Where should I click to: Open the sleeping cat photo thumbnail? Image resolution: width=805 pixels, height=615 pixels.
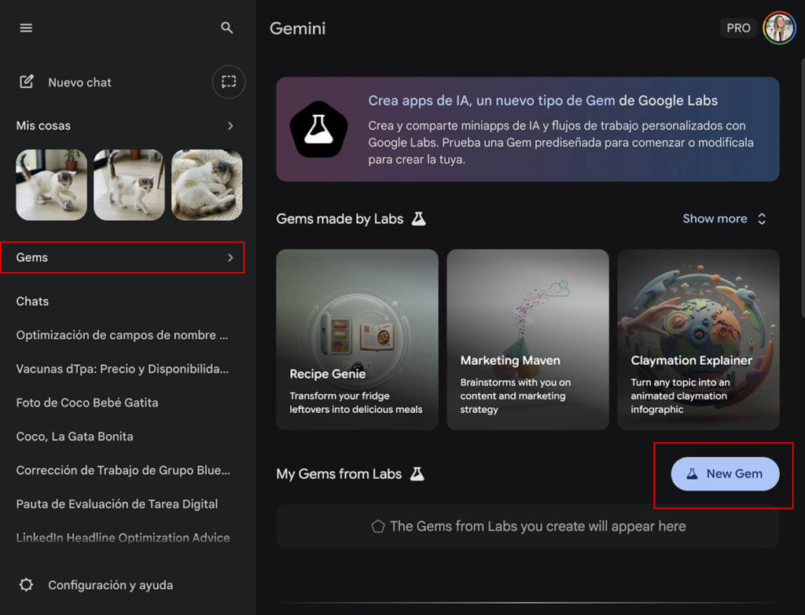pyautogui.click(x=207, y=185)
